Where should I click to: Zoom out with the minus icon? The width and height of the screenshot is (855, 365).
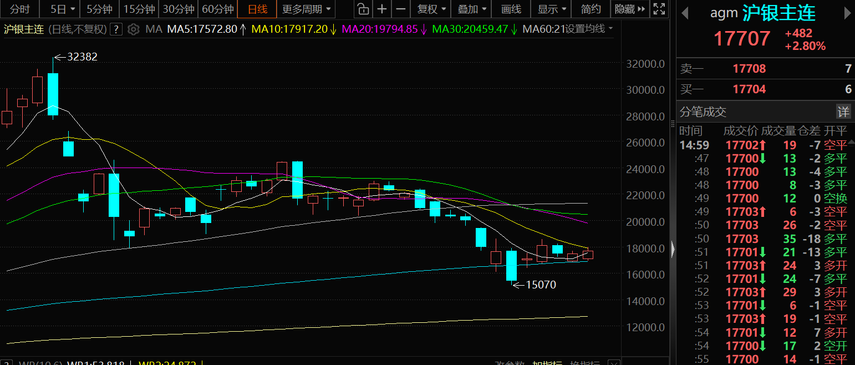coord(400,9)
